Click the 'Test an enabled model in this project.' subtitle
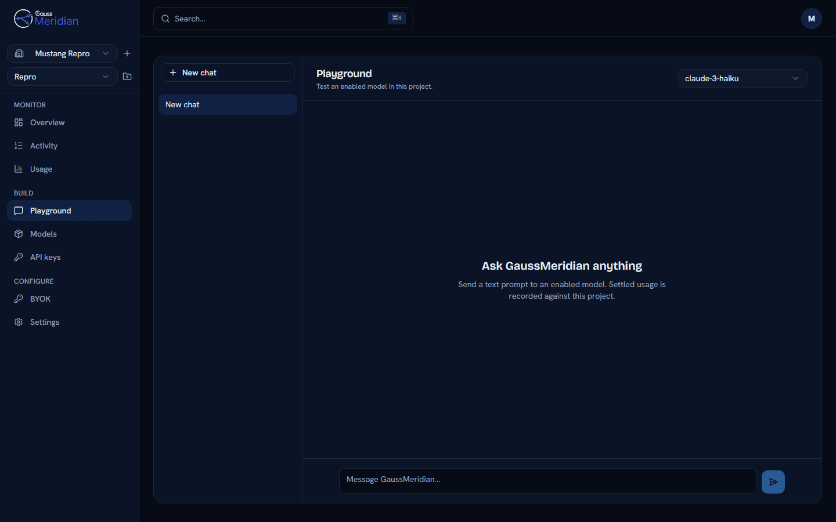836x522 pixels. click(374, 86)
